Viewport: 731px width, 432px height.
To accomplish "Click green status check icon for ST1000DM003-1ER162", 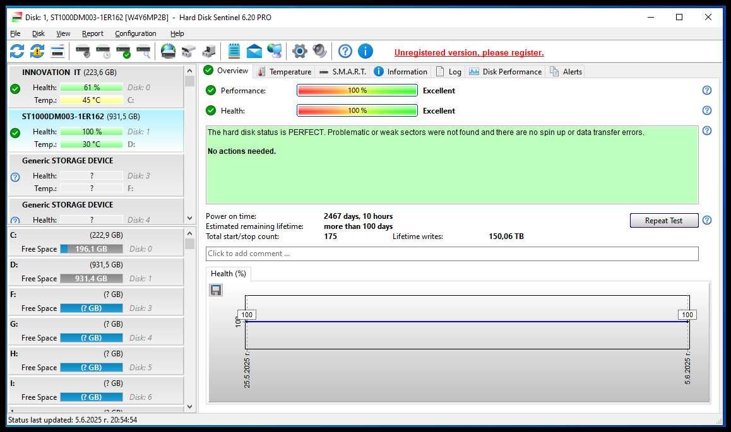I will coord(15,133).
